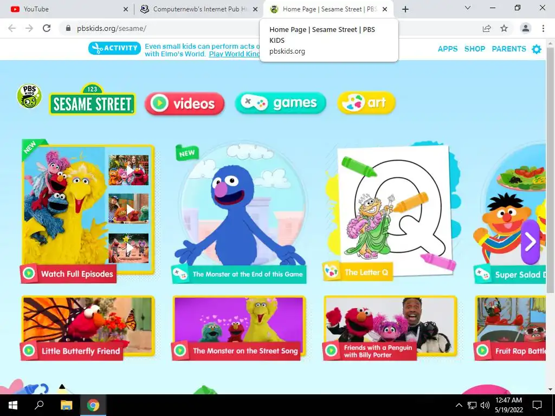Open the network icon in system tray
This screenshot has height=416, width=555.
pyautogui.click(x=472, y=405)
